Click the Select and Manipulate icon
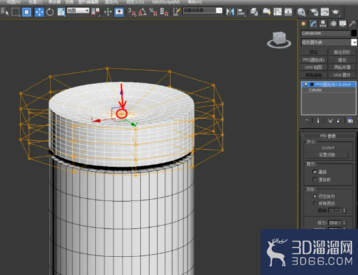 point(108,12)
